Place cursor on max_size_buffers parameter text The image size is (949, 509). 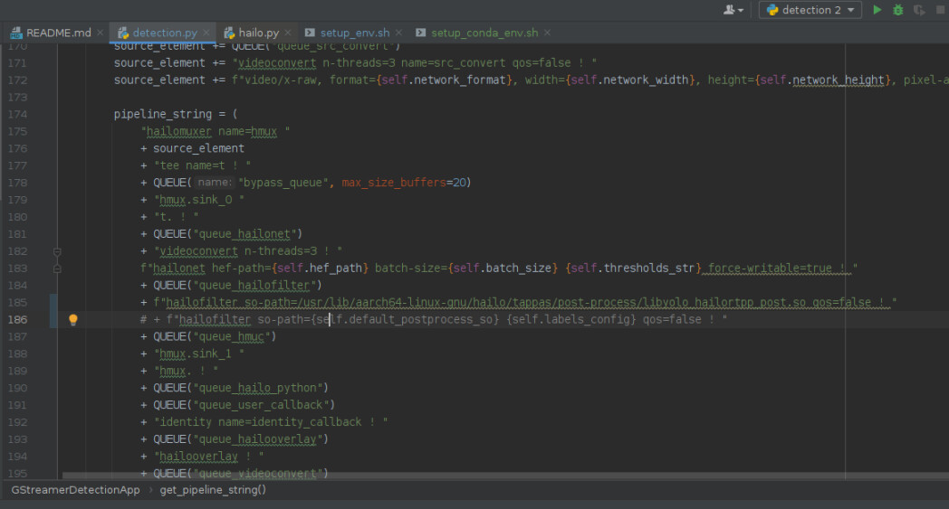394,183
